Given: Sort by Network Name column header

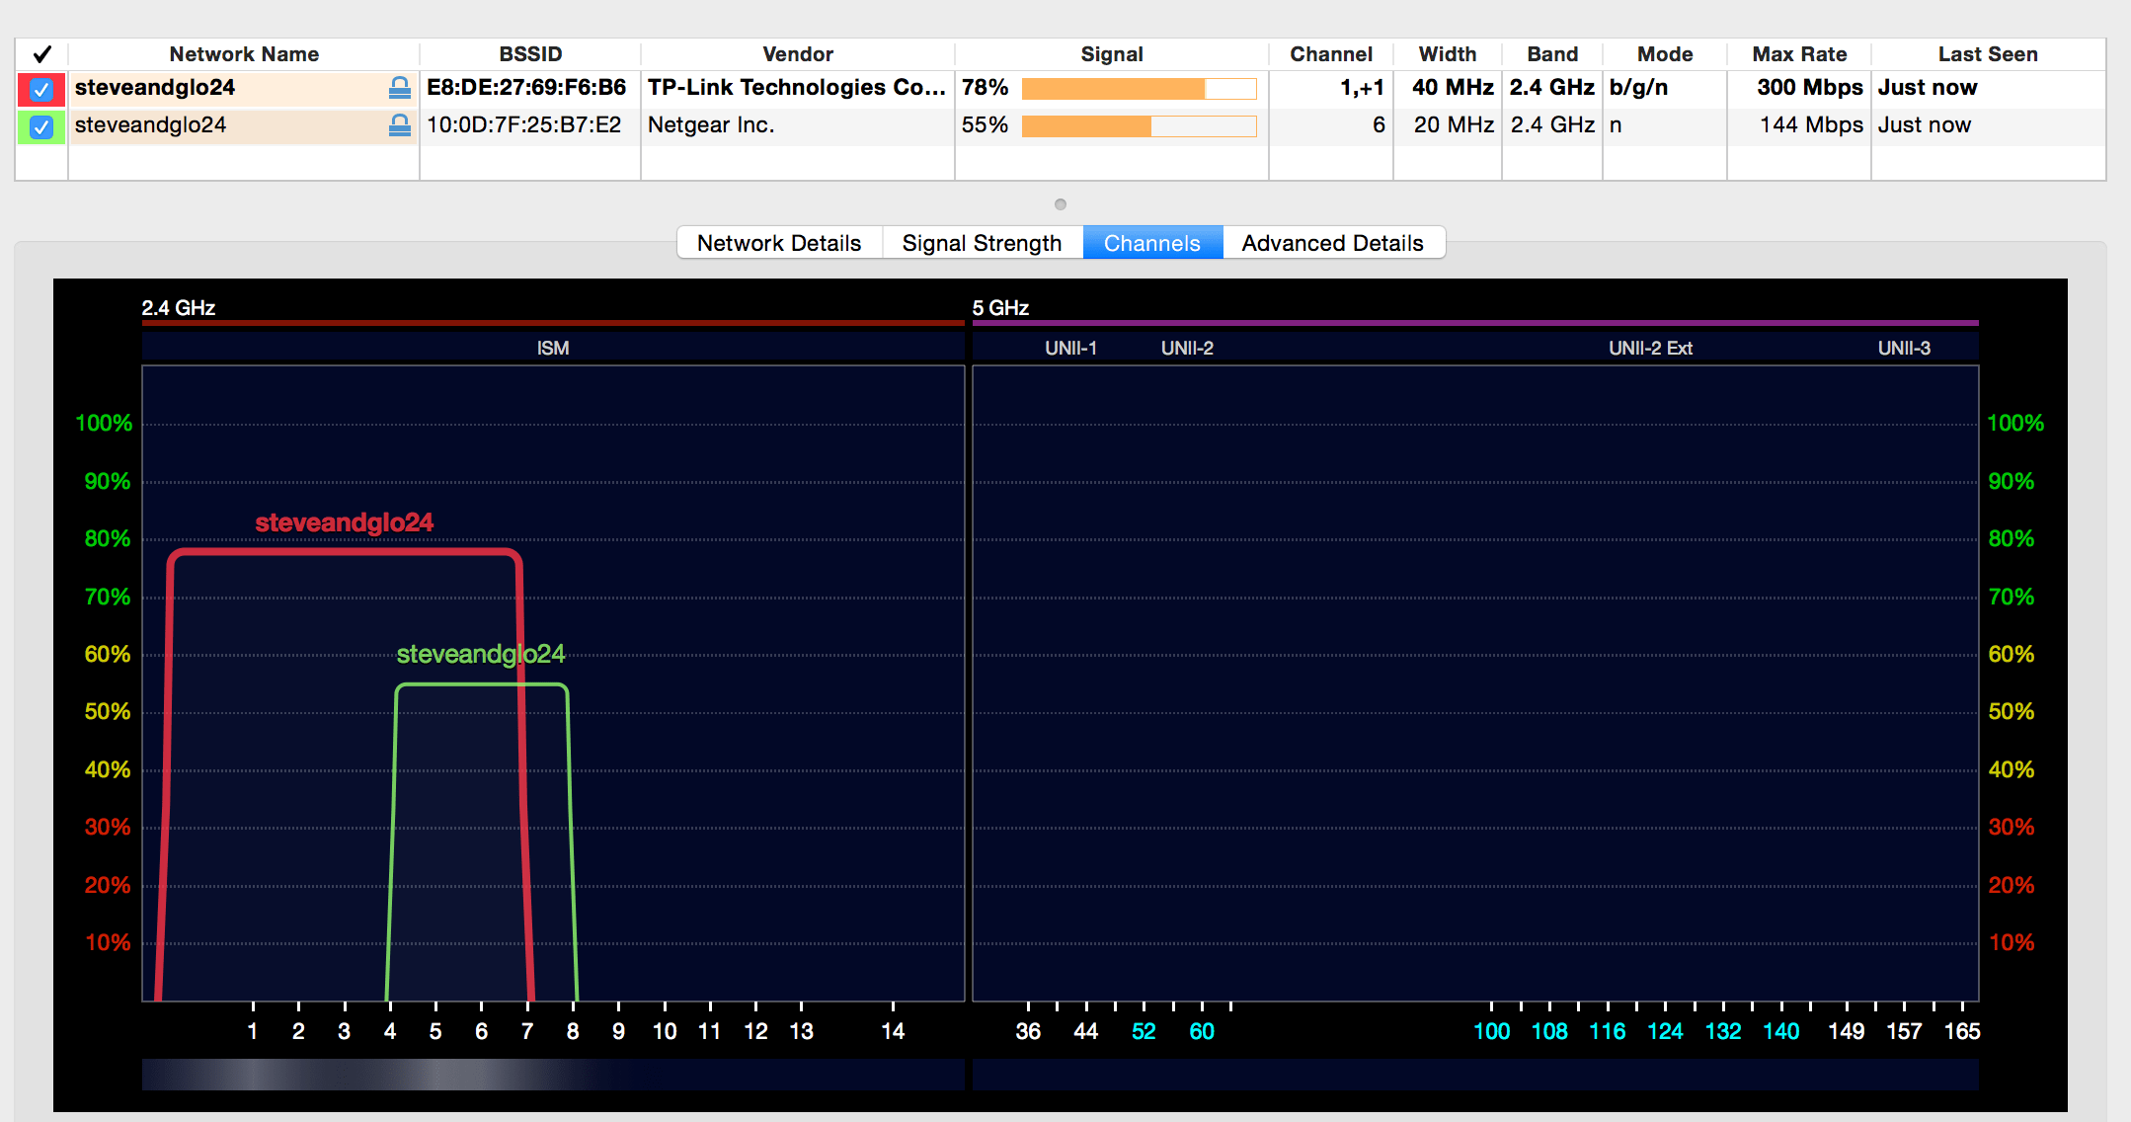Looking at the screenshot, I should coord(244,54).
